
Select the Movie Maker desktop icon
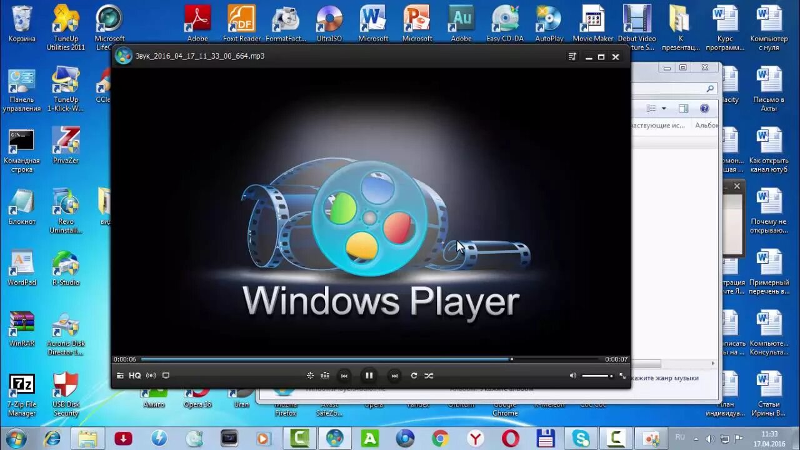tap(593, 24)
